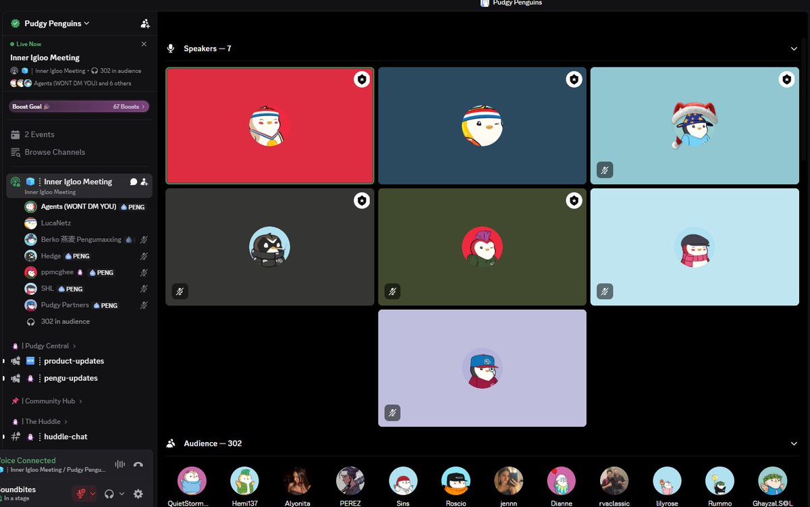
Task: Click the Sins audience avatar
Action: tap(403, 481)
